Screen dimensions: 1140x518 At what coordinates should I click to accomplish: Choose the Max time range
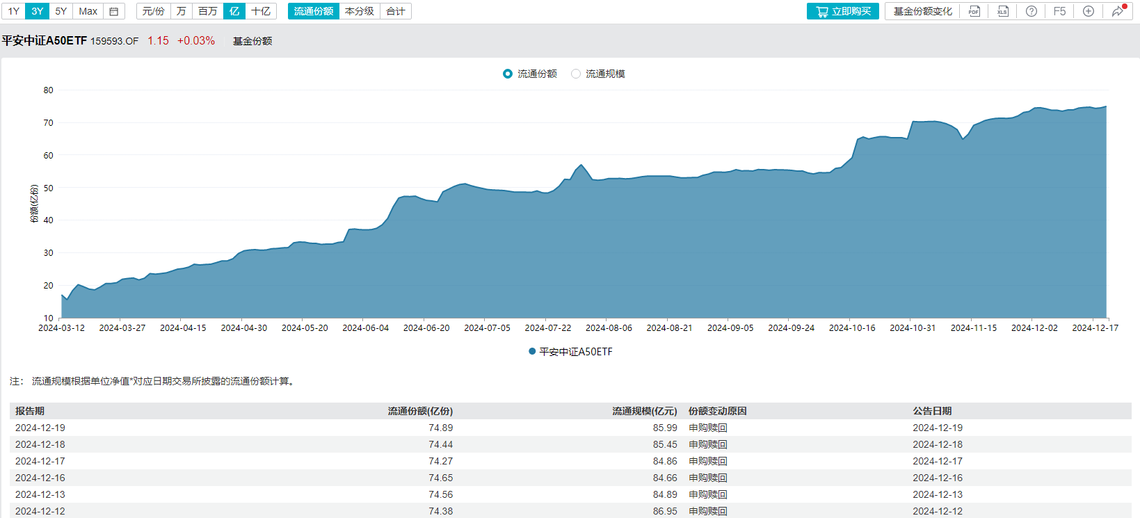point(88,11)
